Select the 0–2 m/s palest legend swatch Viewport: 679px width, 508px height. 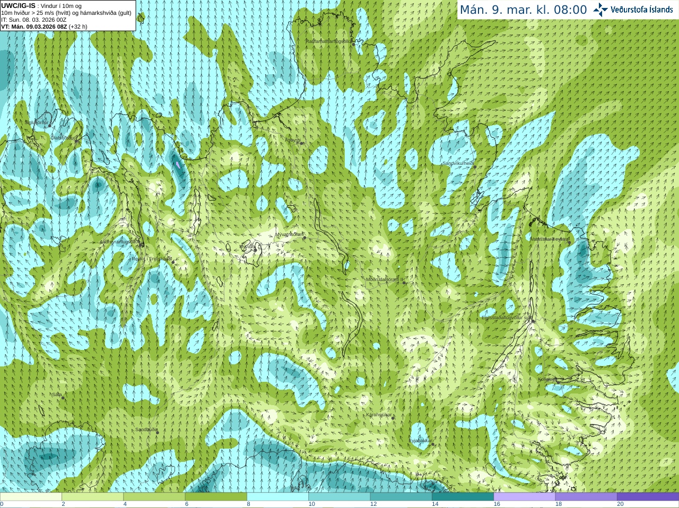31,497
